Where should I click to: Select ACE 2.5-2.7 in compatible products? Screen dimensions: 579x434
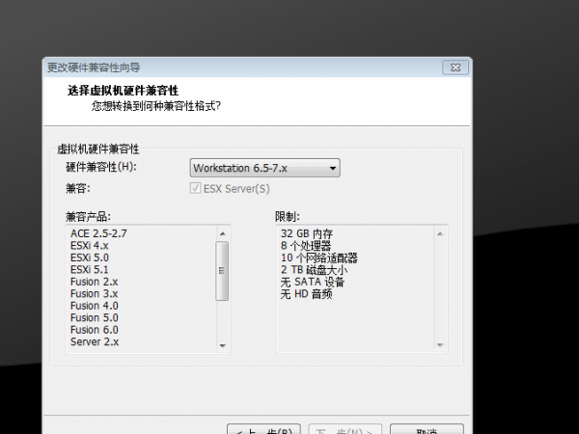[98, 233]
